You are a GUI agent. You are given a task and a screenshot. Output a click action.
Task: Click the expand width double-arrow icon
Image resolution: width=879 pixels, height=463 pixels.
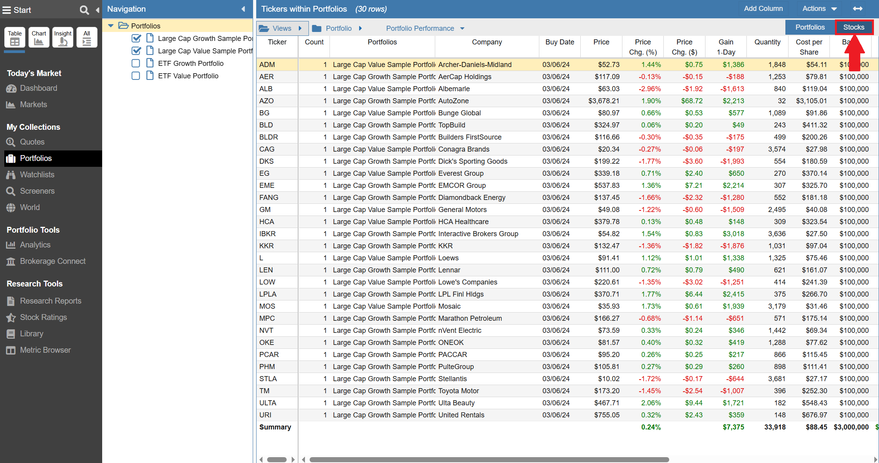858,9
